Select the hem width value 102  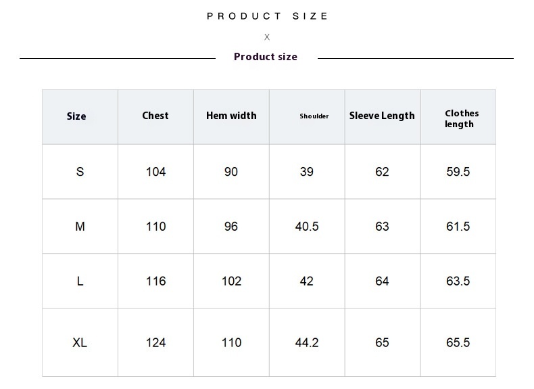pyautogui.click(x=232, y=281)
